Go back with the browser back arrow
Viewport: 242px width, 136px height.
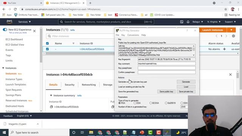coord(4,9)
